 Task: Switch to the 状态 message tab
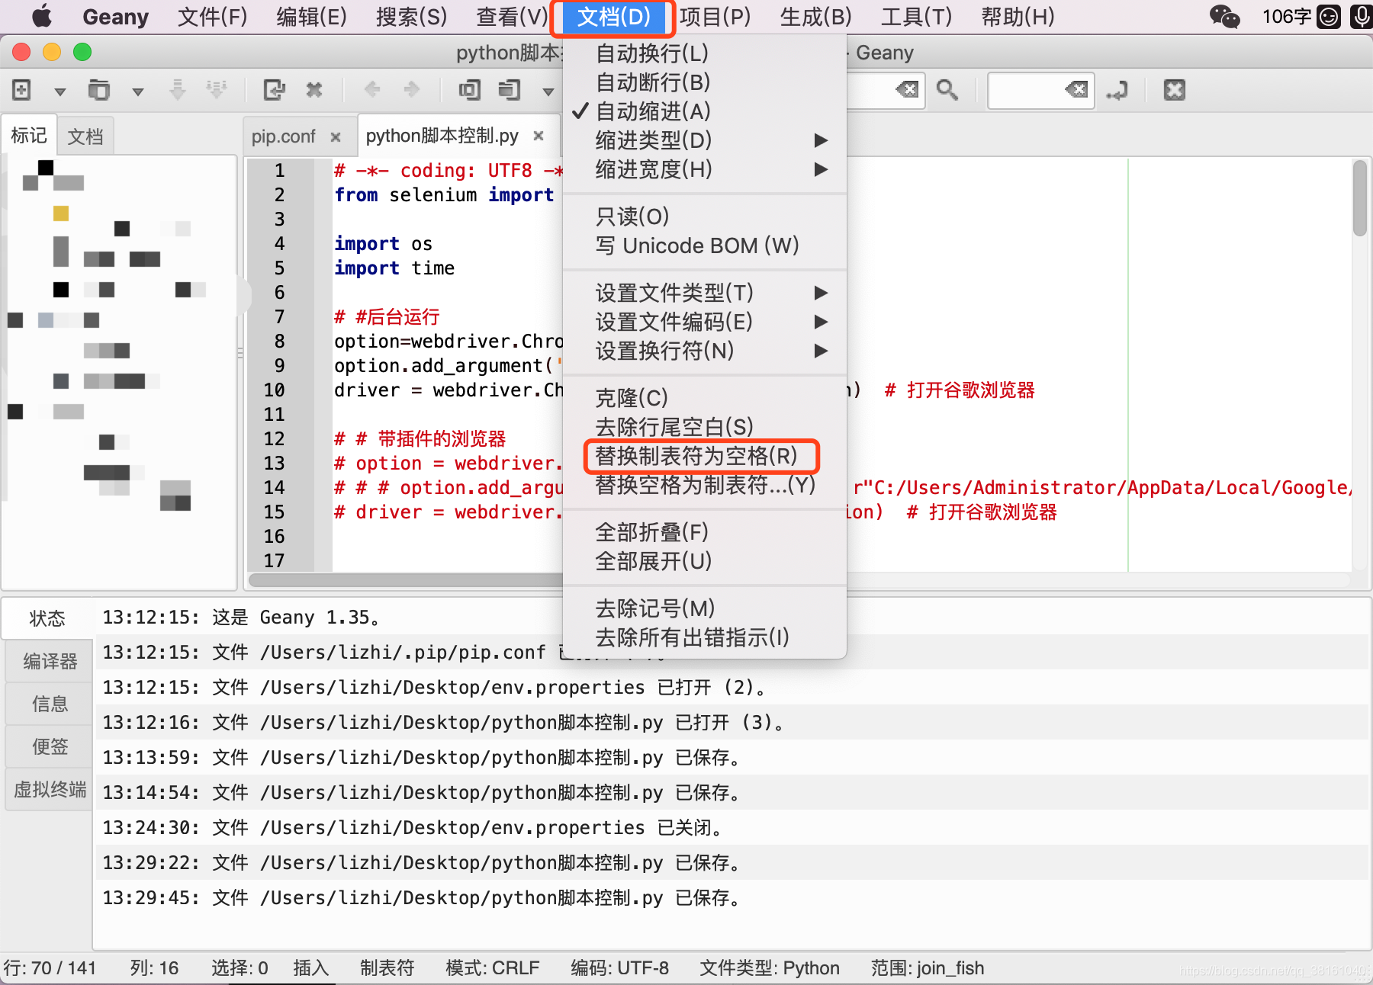tap(47, 618)
